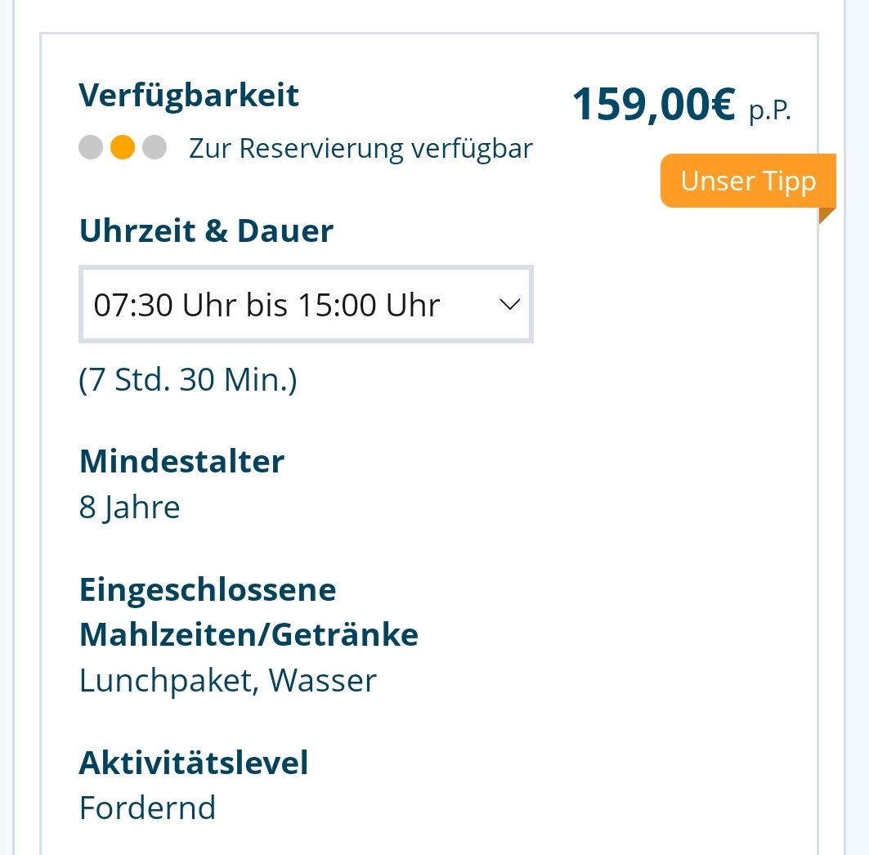Viewport: 869px width, 855px height.
Task: Click the chevron arrow in the time selector
Action: (509, 305)
